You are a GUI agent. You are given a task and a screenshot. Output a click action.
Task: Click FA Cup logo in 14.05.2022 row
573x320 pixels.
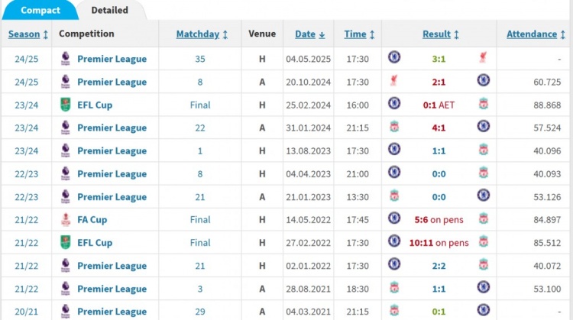(x=65, y=219)
